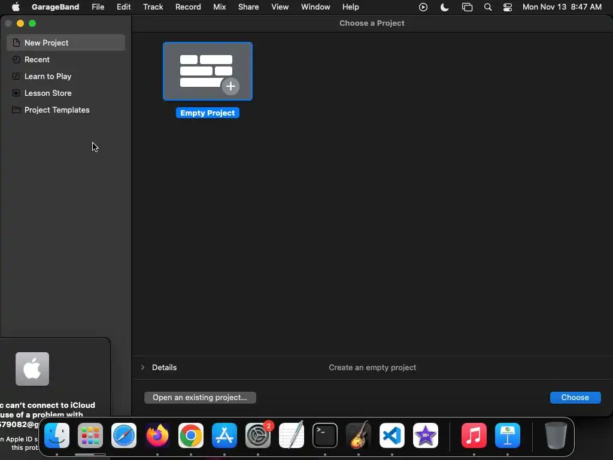Click the Project Templates folder icon

(16, 110)
